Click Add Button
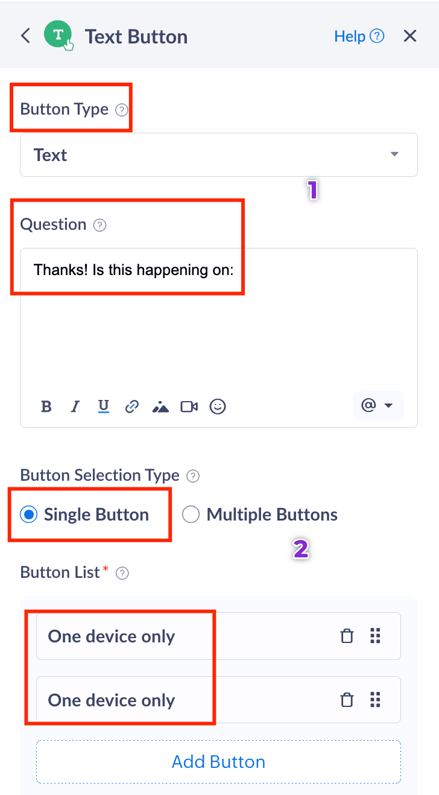Screen dimensions: 439x795 218,762
